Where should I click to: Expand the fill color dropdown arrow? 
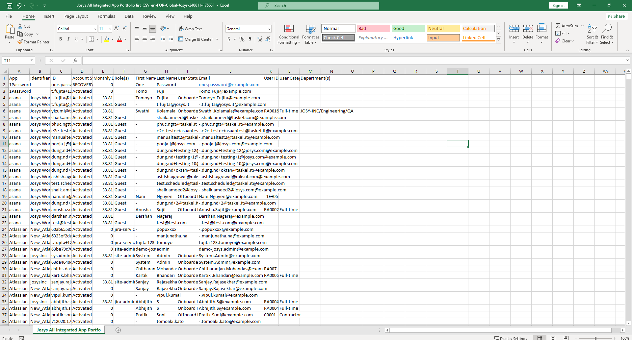pyautogui.click(x=113, y=39)
